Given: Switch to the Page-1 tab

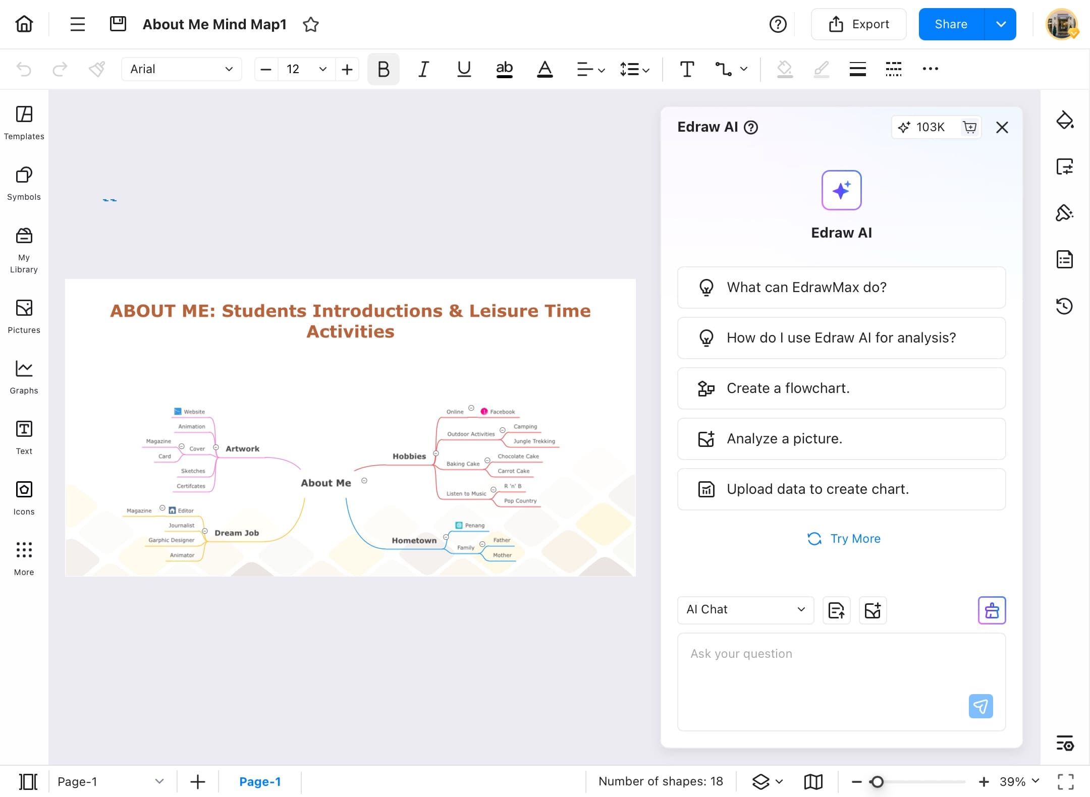Looking at the screenshot, I should point(260,781).
